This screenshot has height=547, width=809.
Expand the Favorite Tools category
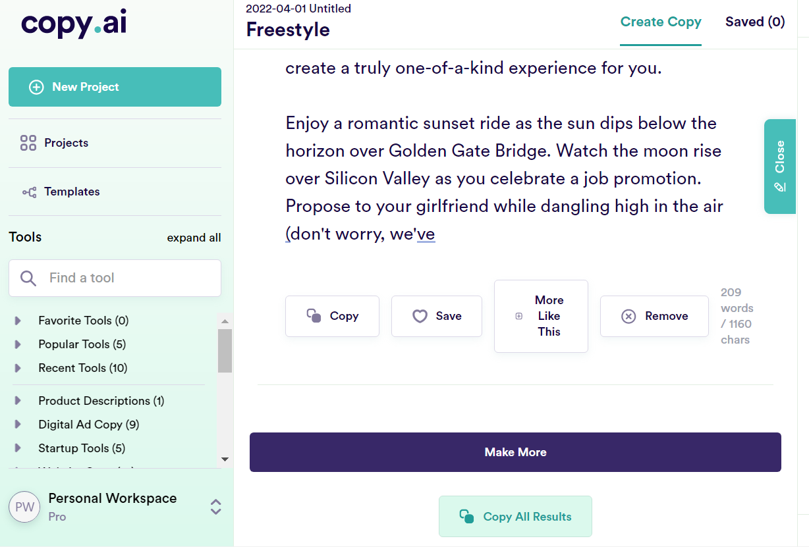tap(18, 321)
